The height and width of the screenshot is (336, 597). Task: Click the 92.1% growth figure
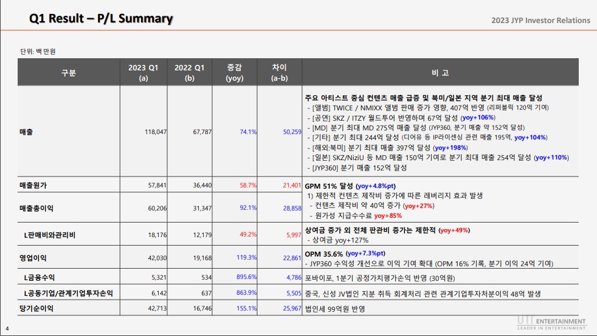tap(248, 207)
